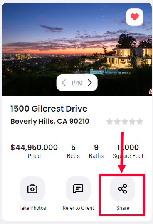
Task: Click the 1/40 photo counter
Action: (x=77, y=83)
